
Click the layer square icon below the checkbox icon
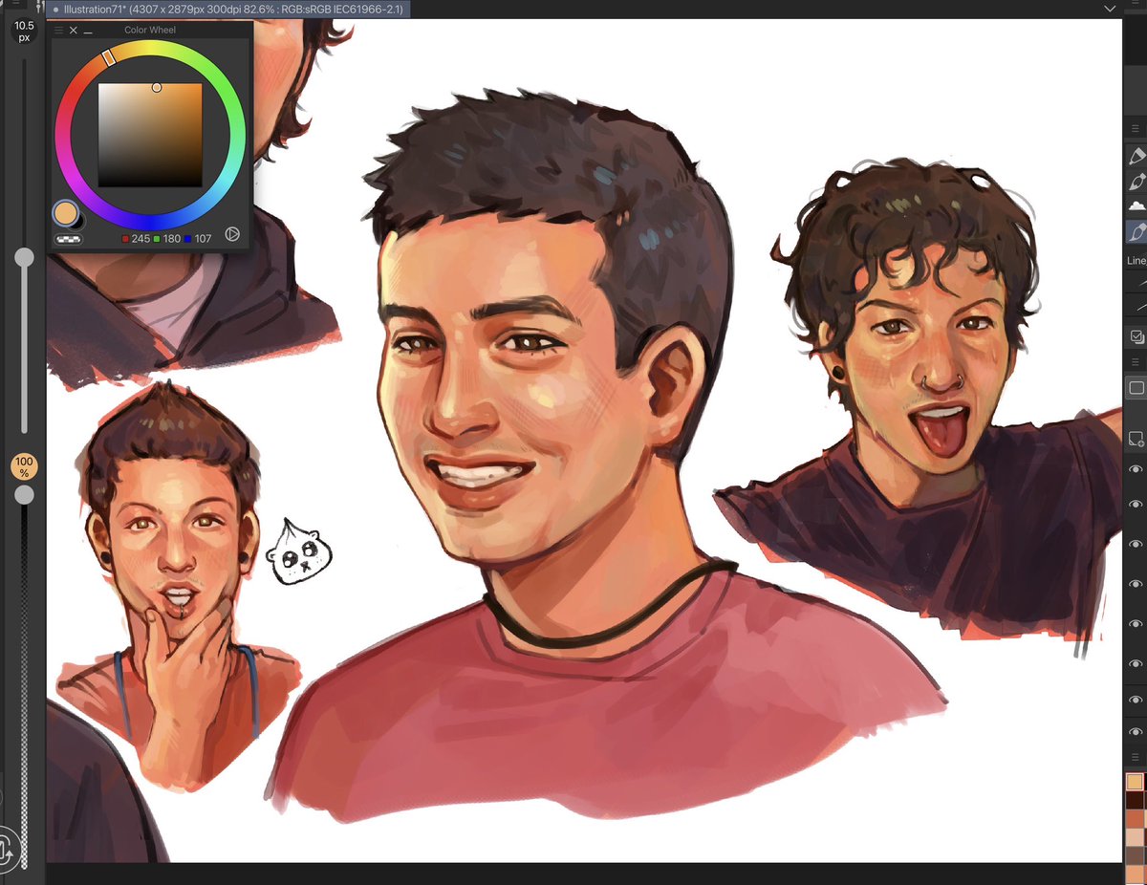[x=1136, y=388]
